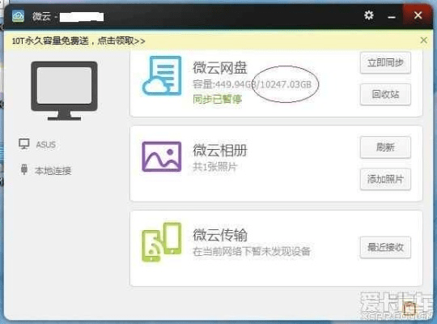Click the capacity text 449.94GB/10247.03GB
Image resolution: width=437 pixels, height=324 pixels.
tap(252, 84)
